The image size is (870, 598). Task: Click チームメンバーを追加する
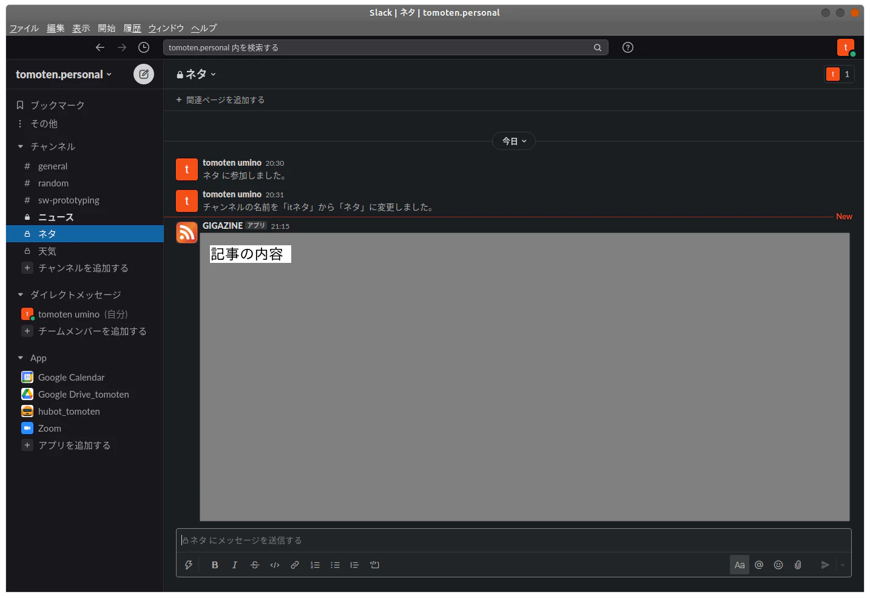84,331
